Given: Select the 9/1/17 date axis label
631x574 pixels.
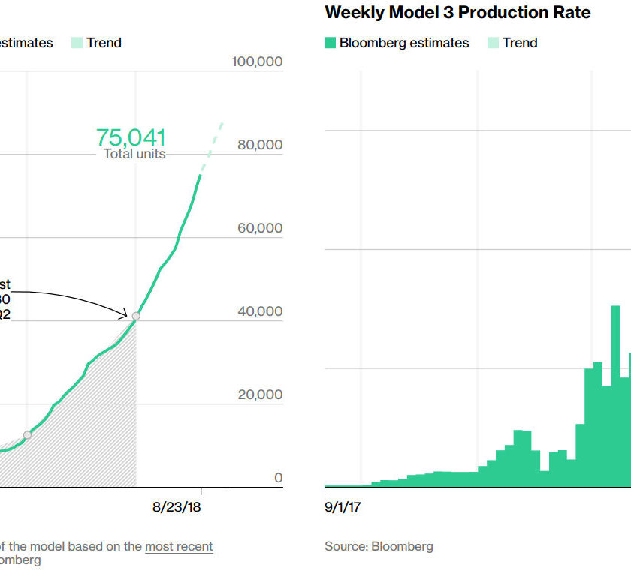Looking at the screenshot, I should pos(343,507).
